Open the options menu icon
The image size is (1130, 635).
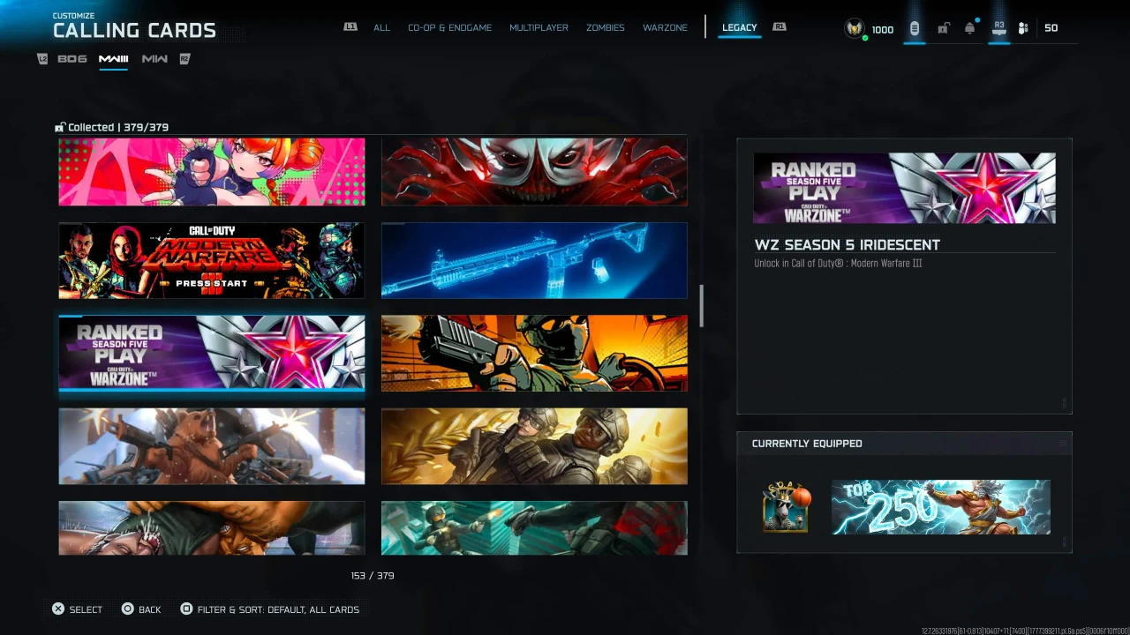915,28
